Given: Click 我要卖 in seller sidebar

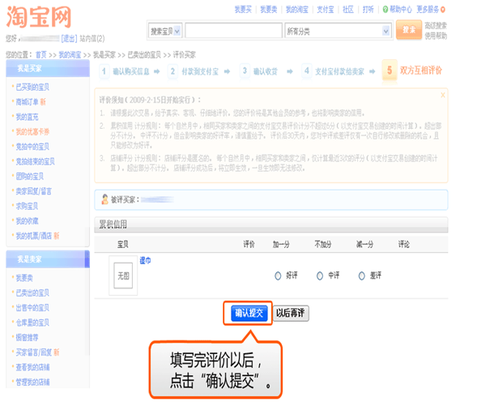Looking at the screenshot, I should tap(24, 278).
